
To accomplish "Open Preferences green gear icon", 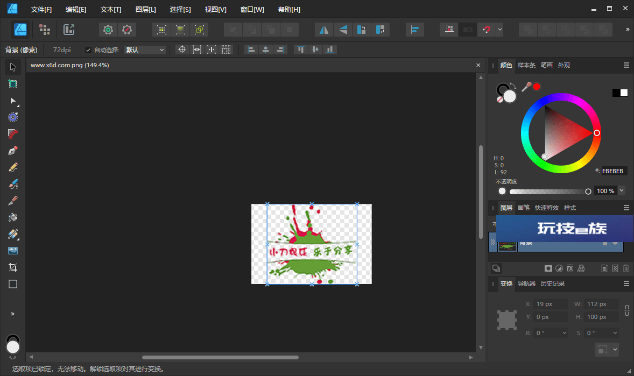I will pos(108,30).
